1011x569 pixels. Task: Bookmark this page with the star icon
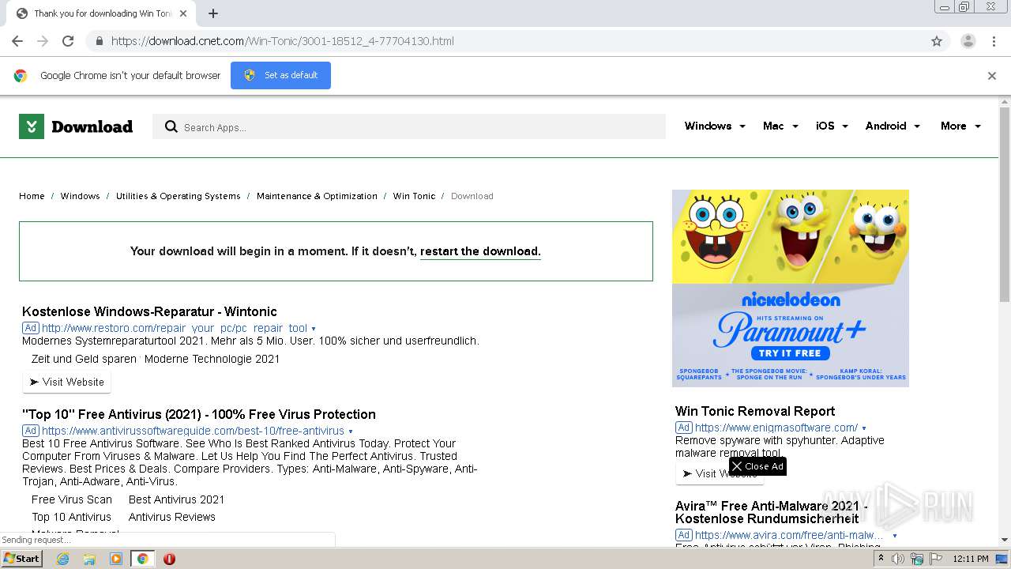937,41
